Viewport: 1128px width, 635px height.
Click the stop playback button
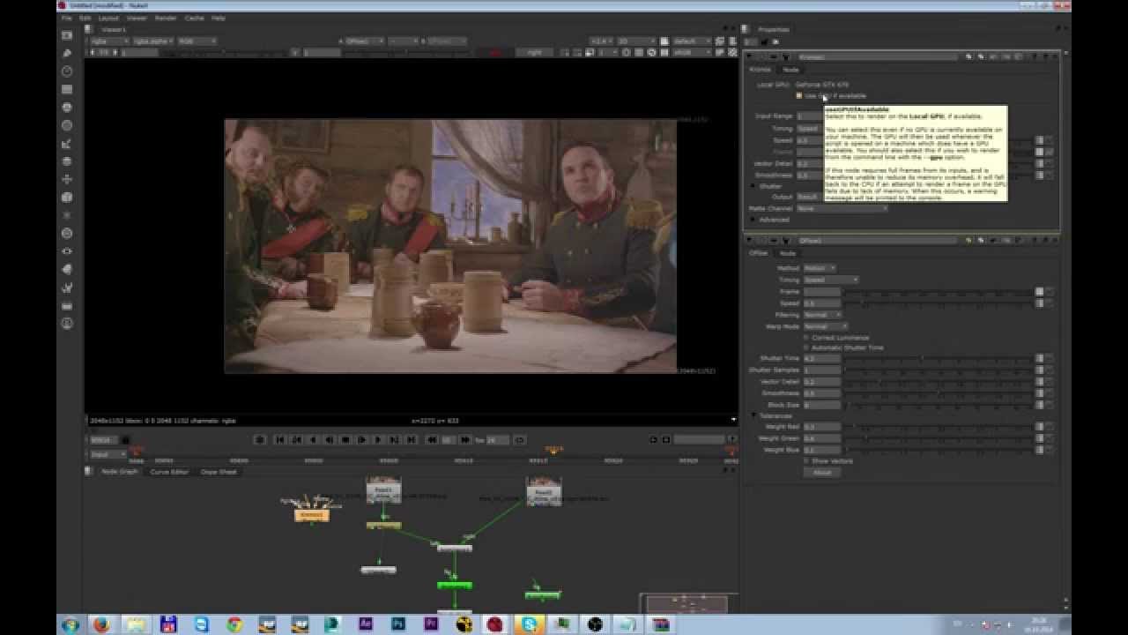click(x=345, y=439)
